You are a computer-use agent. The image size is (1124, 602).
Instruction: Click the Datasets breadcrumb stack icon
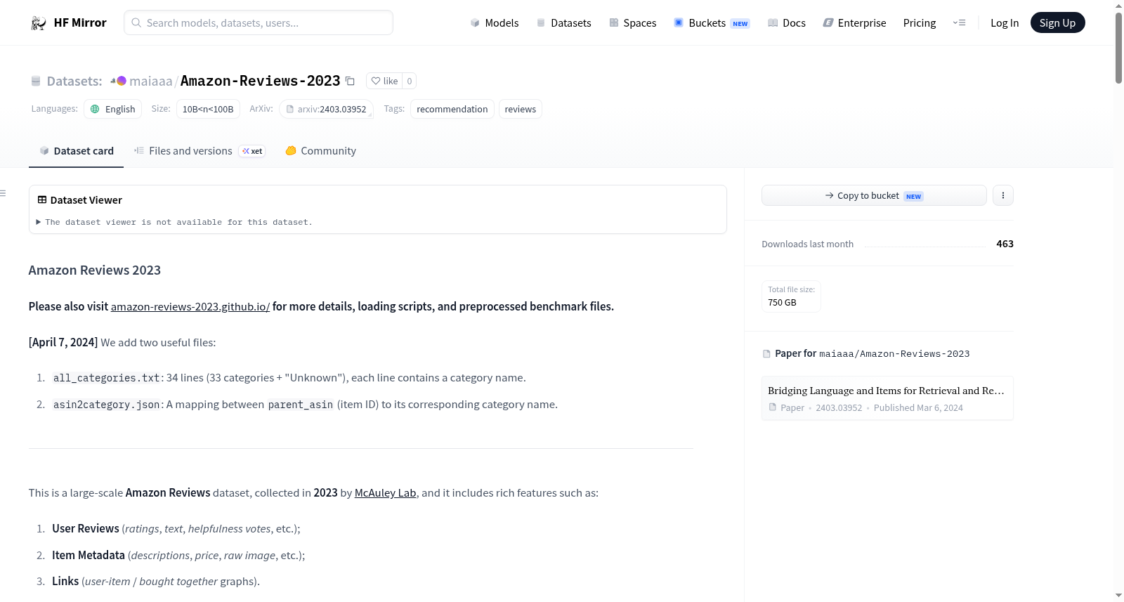(x=36, y=81)
